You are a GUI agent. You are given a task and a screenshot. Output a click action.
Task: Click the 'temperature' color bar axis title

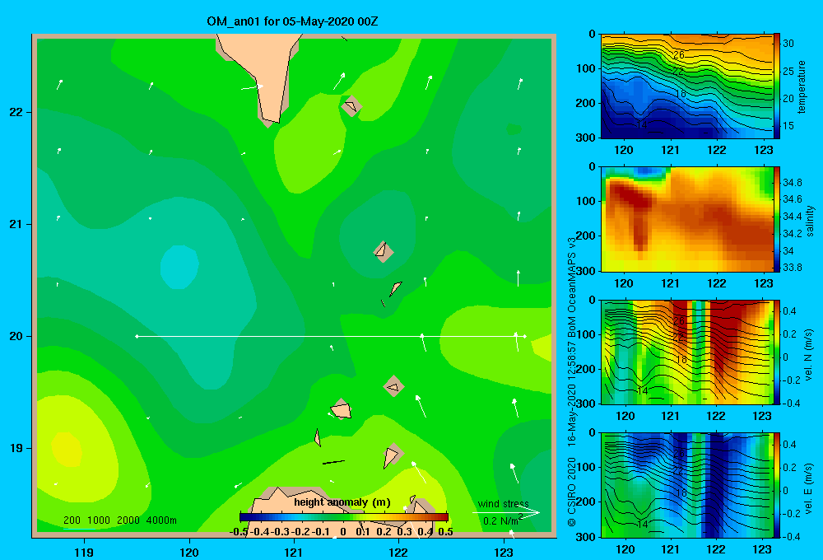(802, 86)
